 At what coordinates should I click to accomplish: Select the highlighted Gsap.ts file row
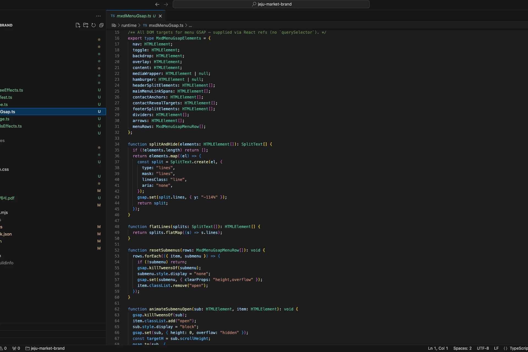point(53,112)
